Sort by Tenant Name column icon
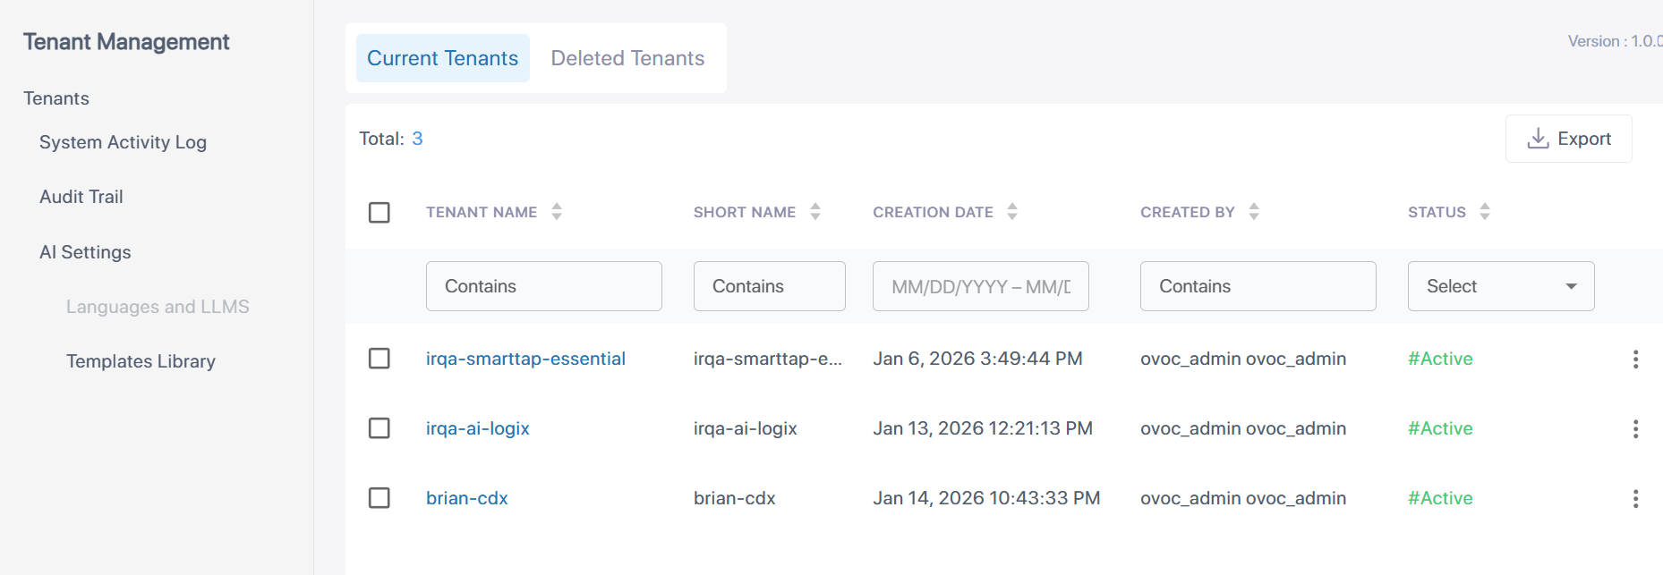1663x575 pixels. click(x=557, y=212)
